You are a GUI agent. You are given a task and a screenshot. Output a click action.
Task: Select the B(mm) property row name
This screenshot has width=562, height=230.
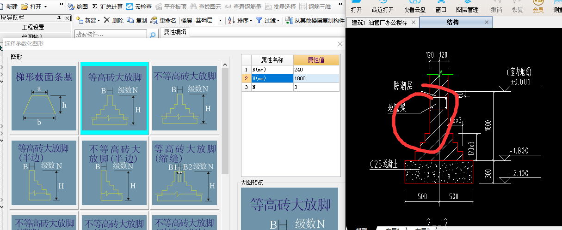tap(272, 69)
